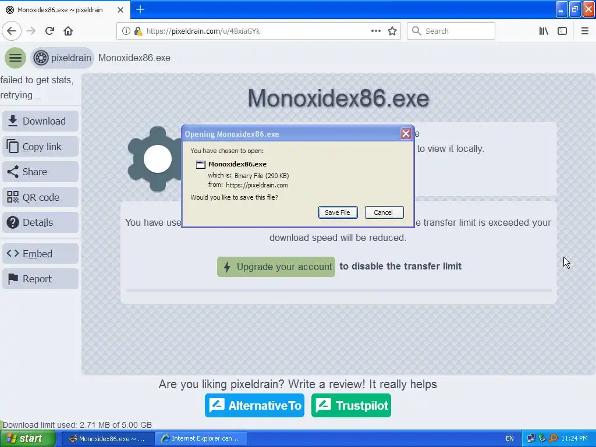Viewport: 596px width, 447px height.
Task: Click the large Monoxidex86.exe page heading
Action: 338,98
